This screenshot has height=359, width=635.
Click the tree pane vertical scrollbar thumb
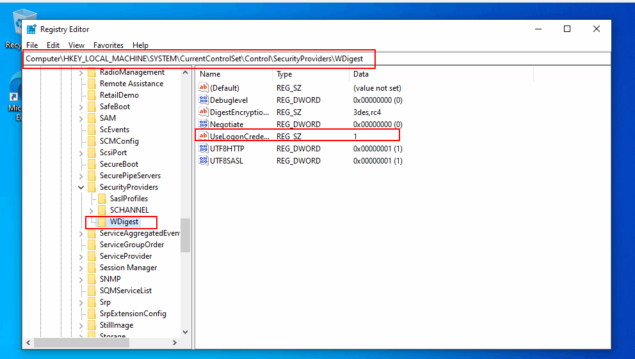186,235
